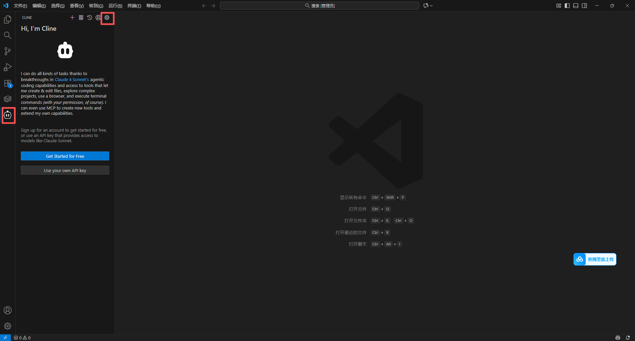Open Copilot chat icon beside search bar

click(x=426, y=6)
